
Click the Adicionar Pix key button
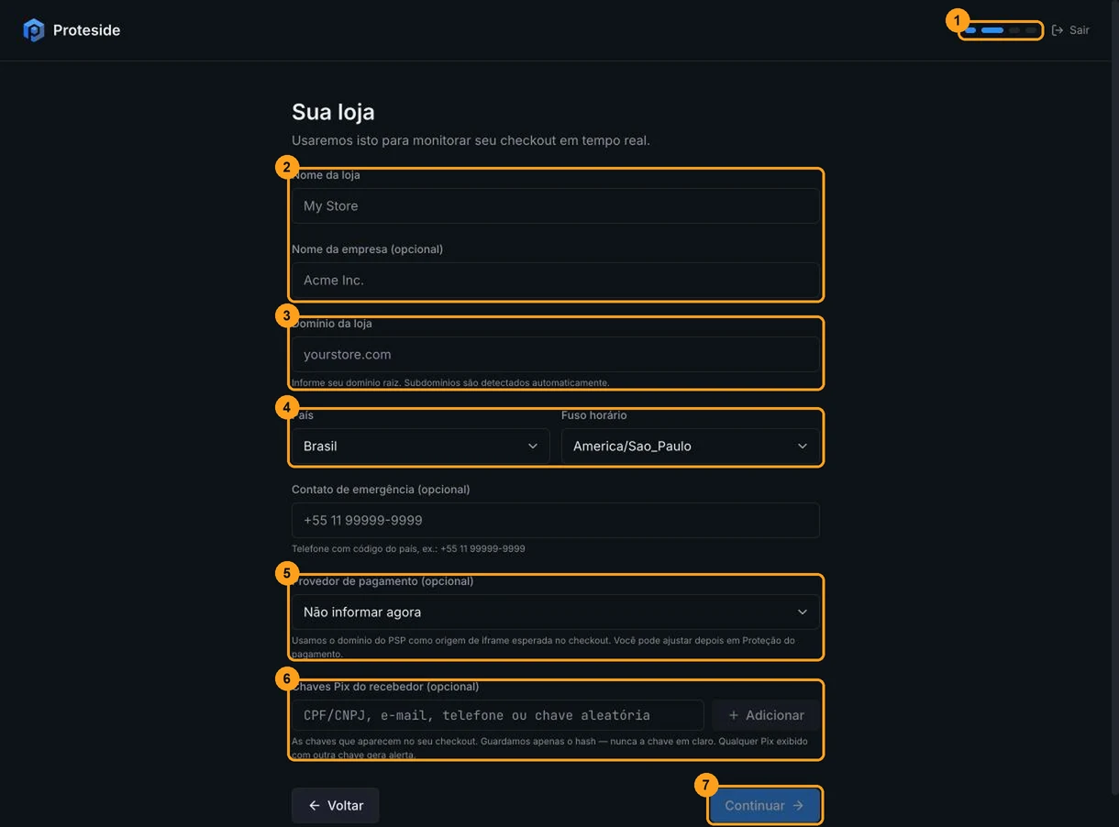coord(766,715)
